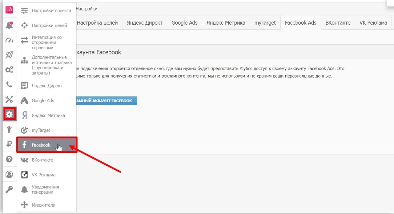The width and height of the screenshot is (394, 214).
Task: Click the Google Ads logo icon in menu
Action: coord(24,100)
